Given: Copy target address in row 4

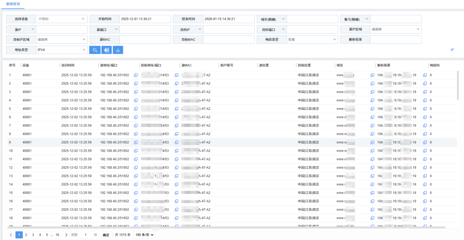Looking at the screenshot, I should [177, 100].
